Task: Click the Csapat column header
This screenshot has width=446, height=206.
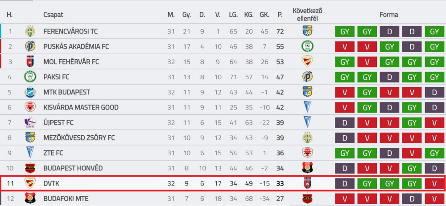Action: pos(54,15)
